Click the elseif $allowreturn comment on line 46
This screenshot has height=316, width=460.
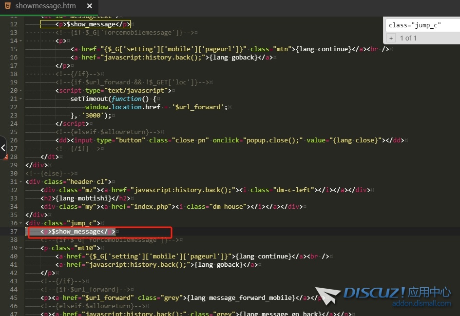[93, 306]
